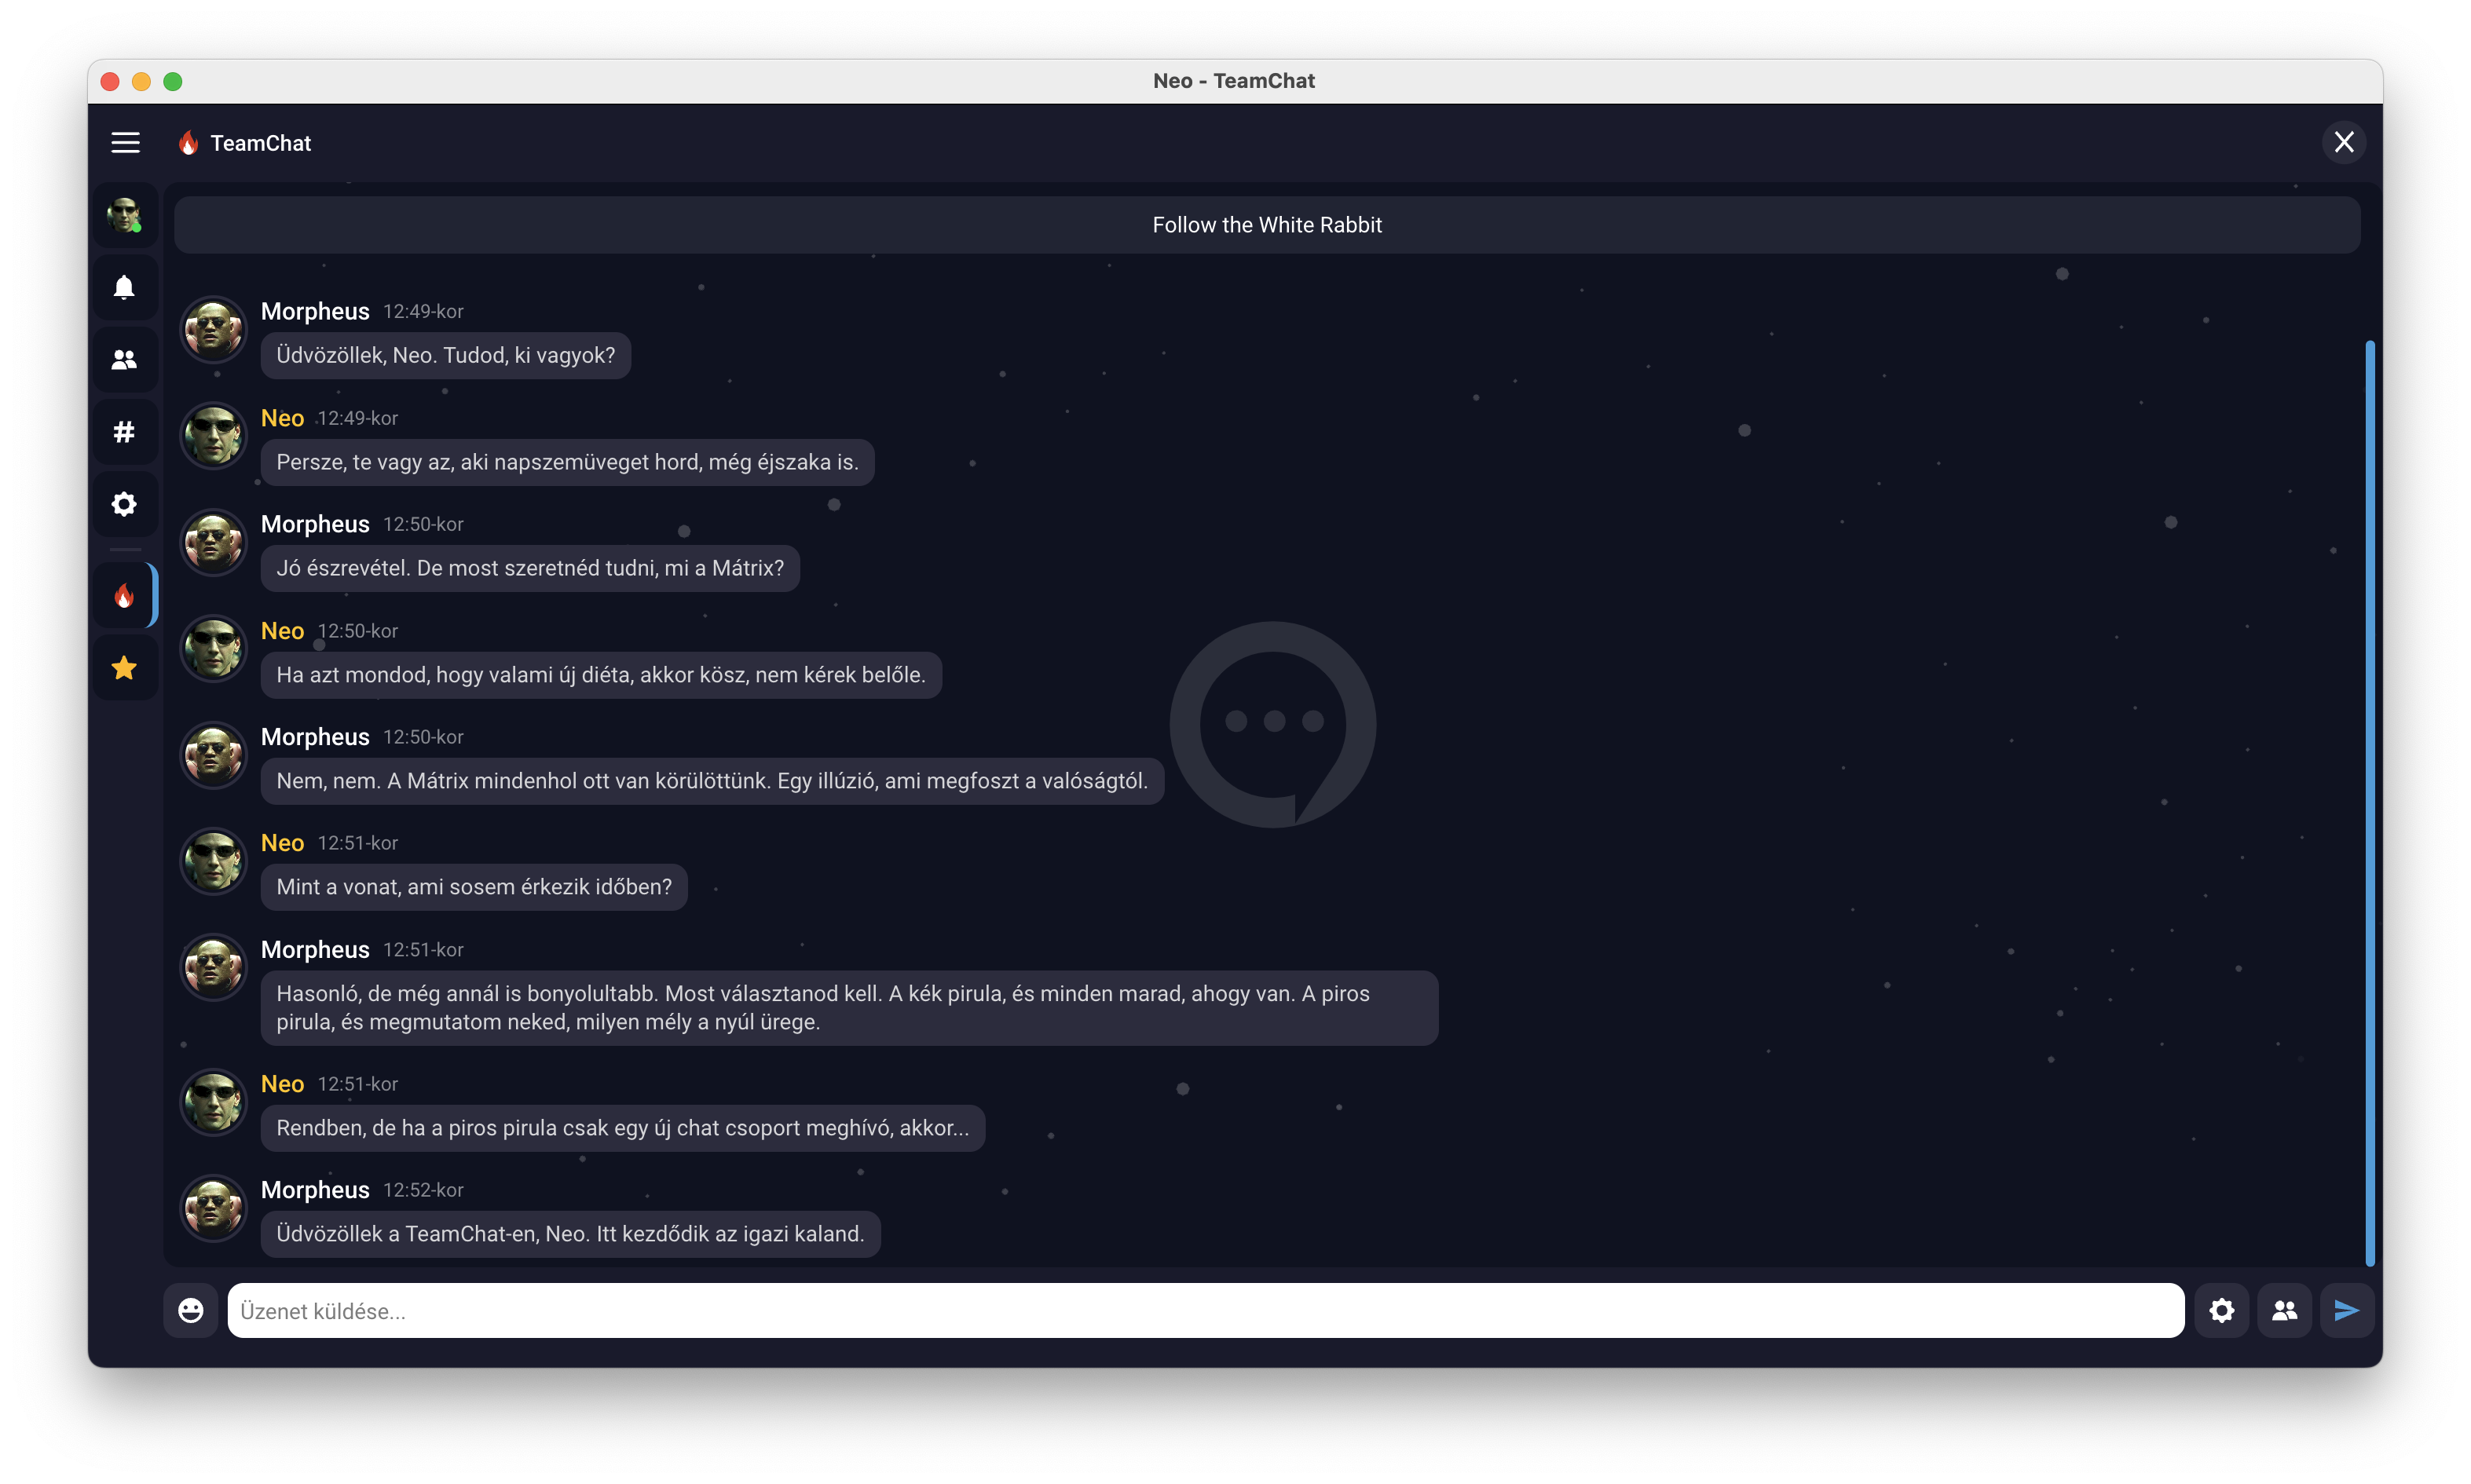The image size is (2471, 1484).
Task: Select the flame workspace icon in sidebar
Action: pyautogui.click(x=124, y=596)
